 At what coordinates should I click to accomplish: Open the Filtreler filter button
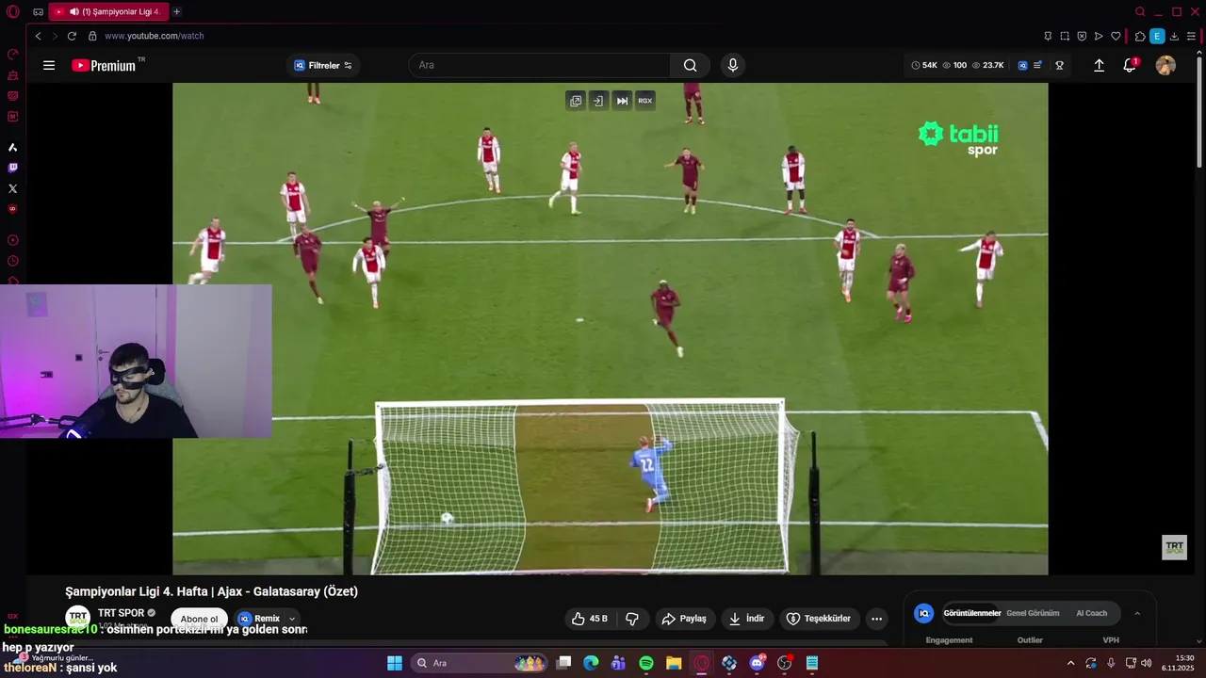(323, 65)
